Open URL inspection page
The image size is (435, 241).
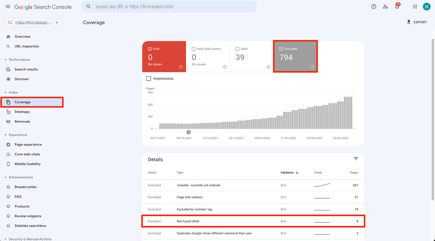point(27,46)
